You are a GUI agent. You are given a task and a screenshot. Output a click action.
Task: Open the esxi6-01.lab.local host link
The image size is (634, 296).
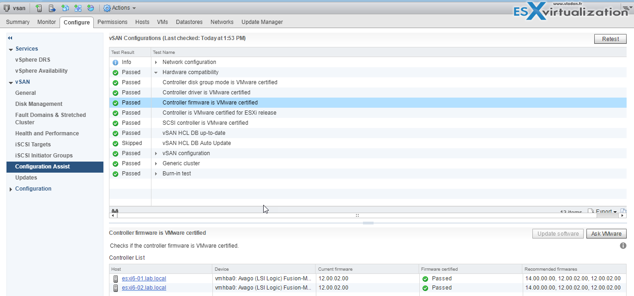(144, 279)
